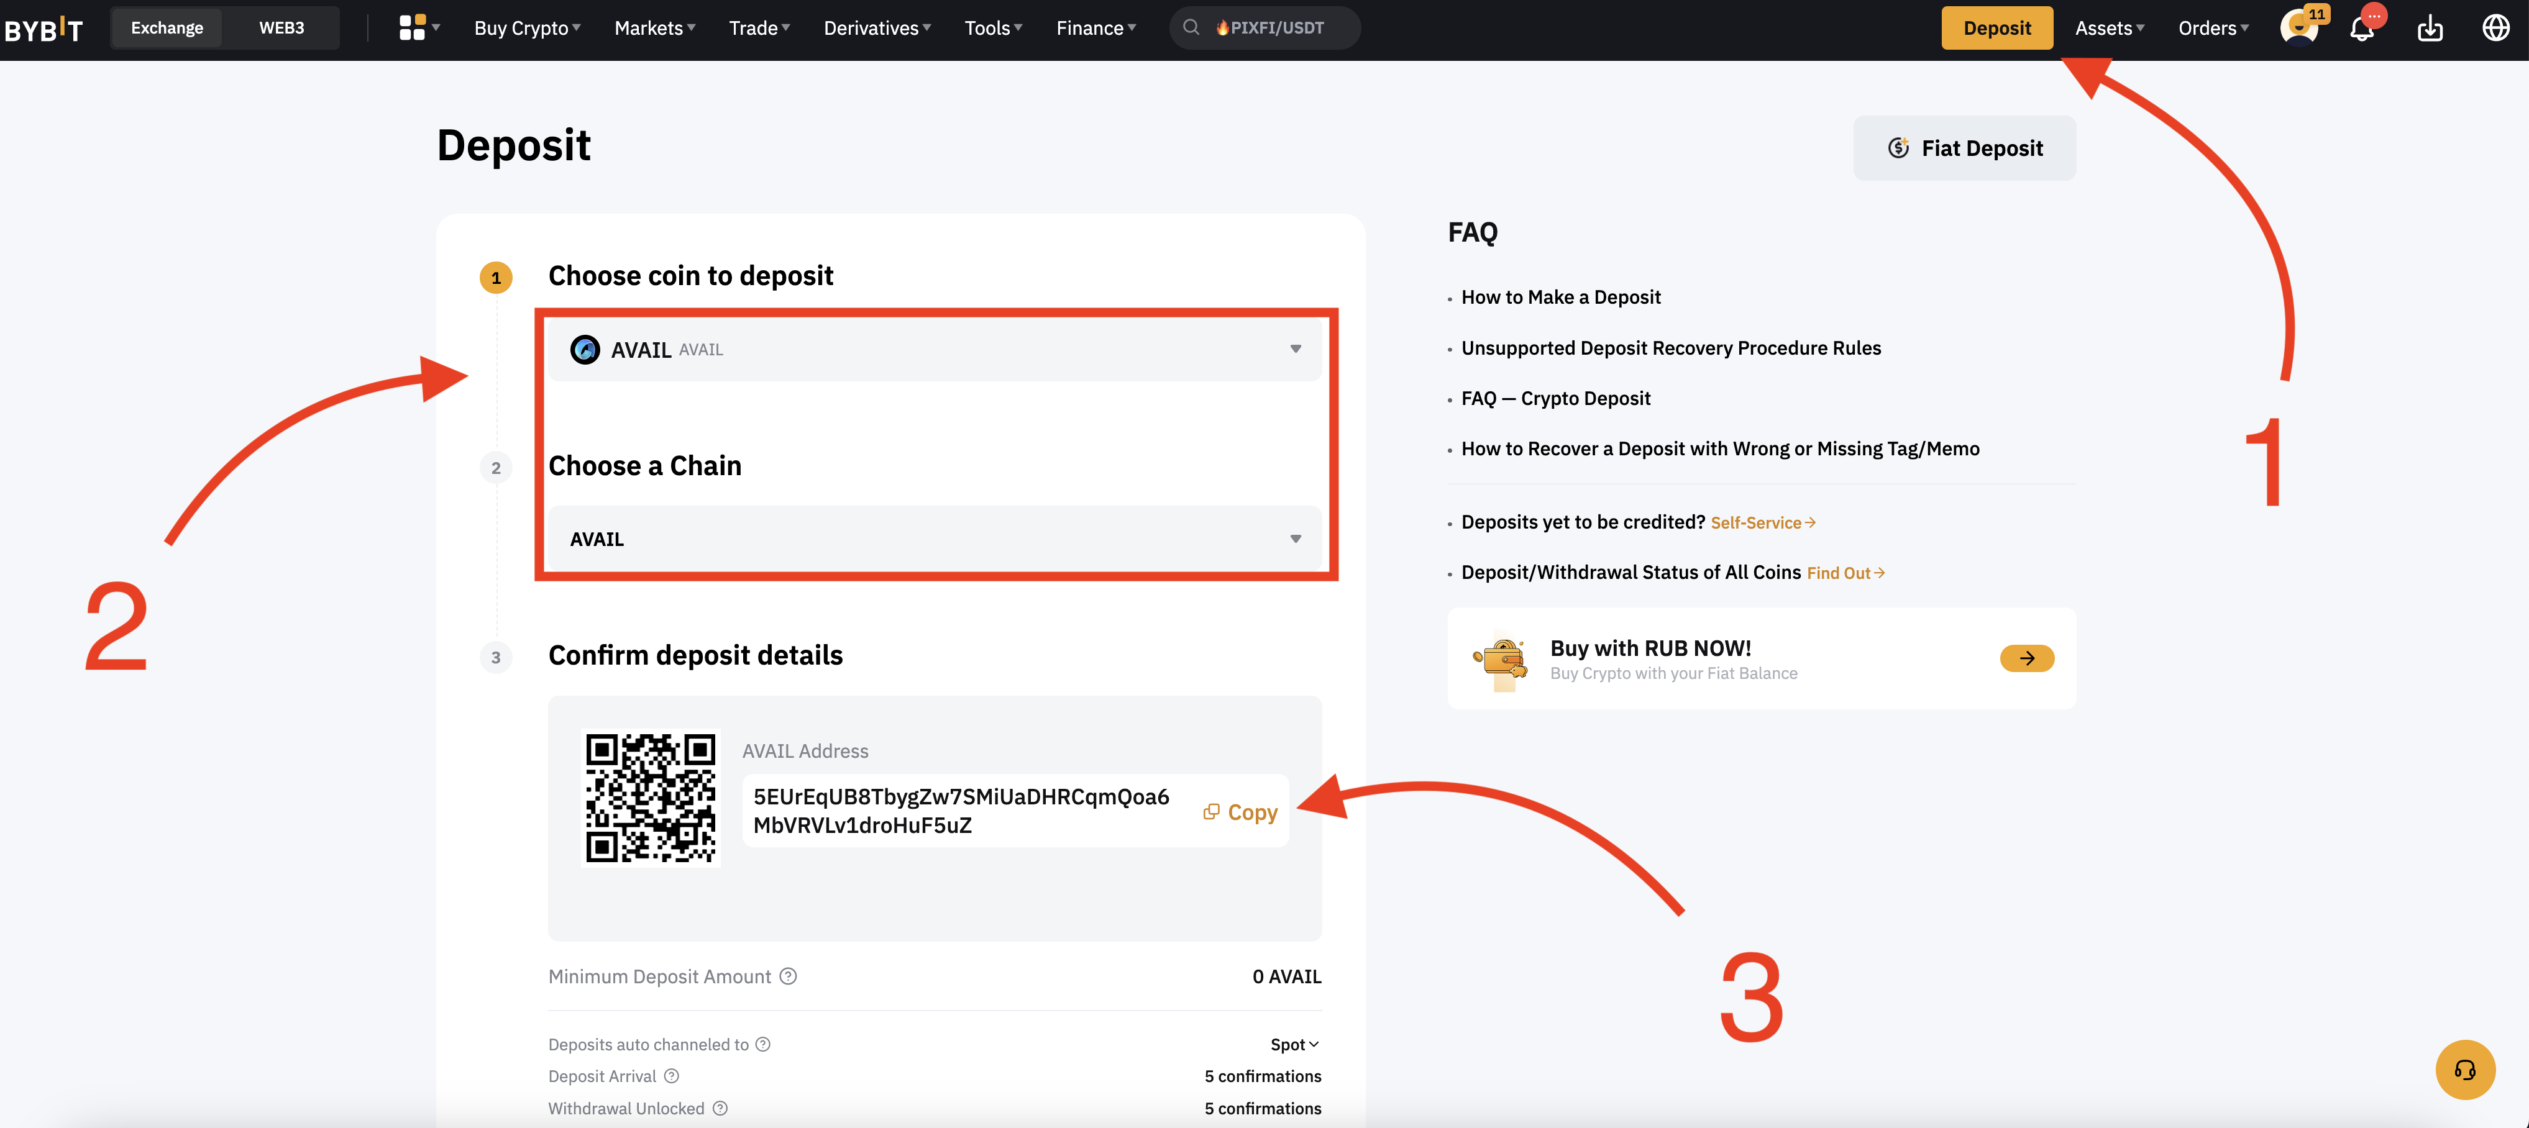Select the Exchange mode toggle

point(167,27)
